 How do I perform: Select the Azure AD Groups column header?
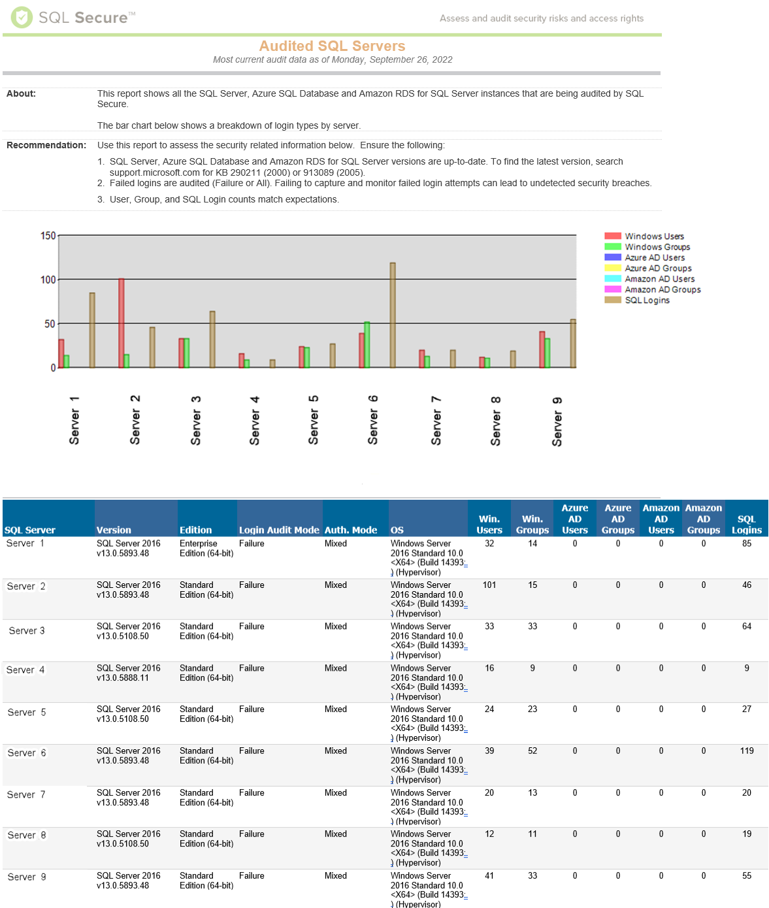coord(618,519)
